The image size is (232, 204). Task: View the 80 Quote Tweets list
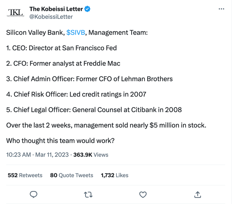72,175
